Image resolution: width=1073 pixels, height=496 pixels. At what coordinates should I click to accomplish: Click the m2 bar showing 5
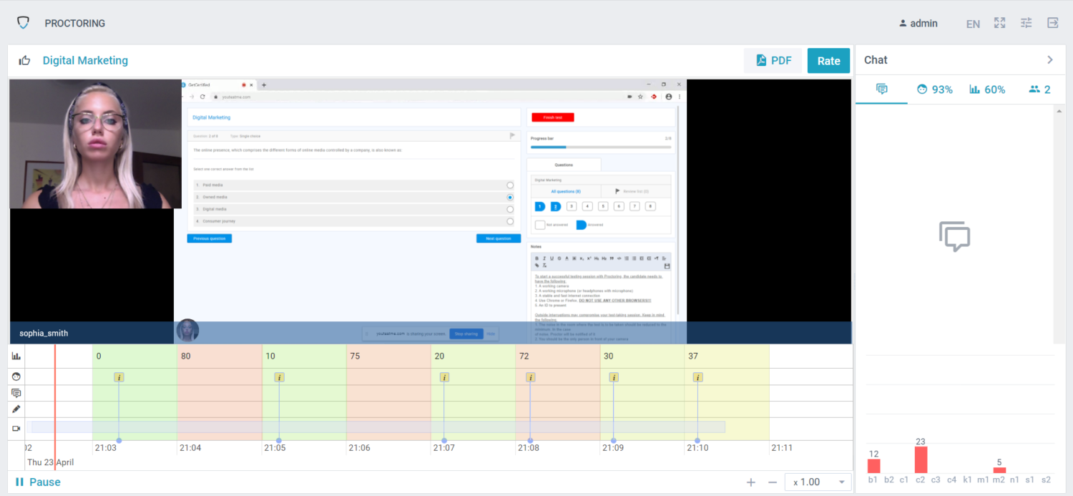(999, 470)
